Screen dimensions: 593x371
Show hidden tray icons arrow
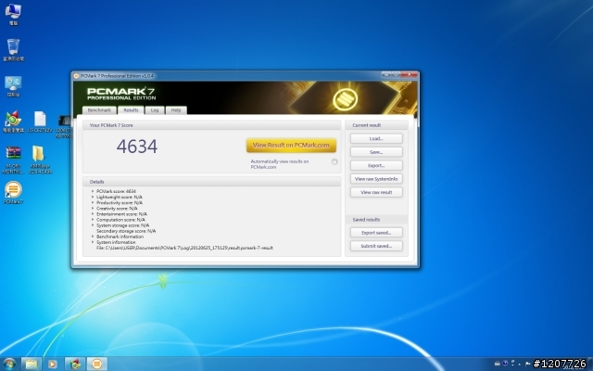520,364
